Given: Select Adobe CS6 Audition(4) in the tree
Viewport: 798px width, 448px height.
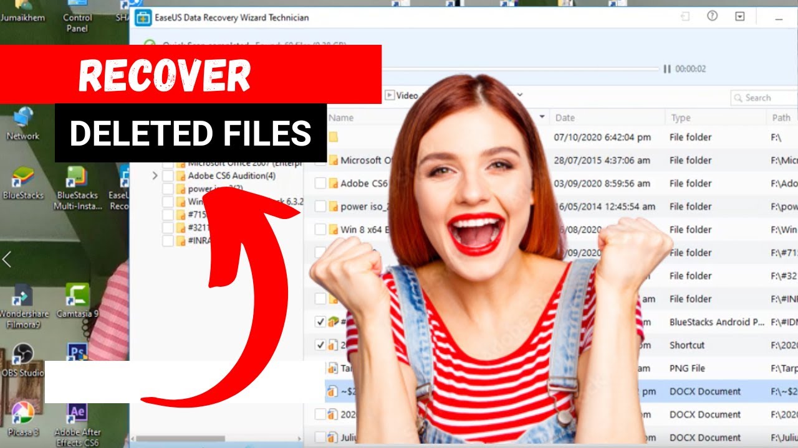Looking at the screenshot, I should (x=231, y=176).
